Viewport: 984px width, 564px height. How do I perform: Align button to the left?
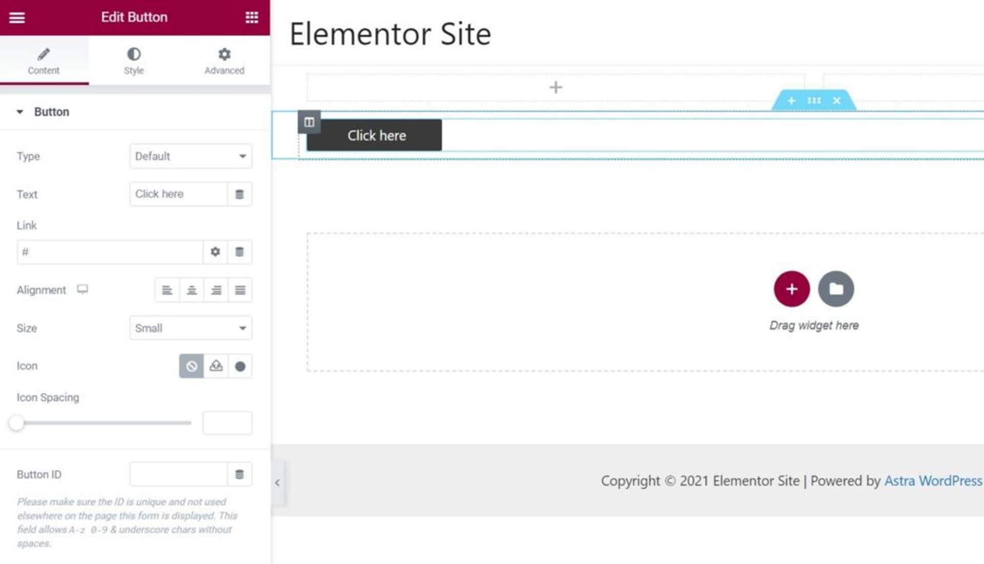pos(167,290)
